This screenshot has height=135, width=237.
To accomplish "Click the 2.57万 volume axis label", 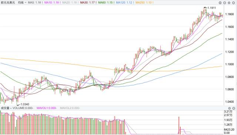I will click(x=228, y=115).
